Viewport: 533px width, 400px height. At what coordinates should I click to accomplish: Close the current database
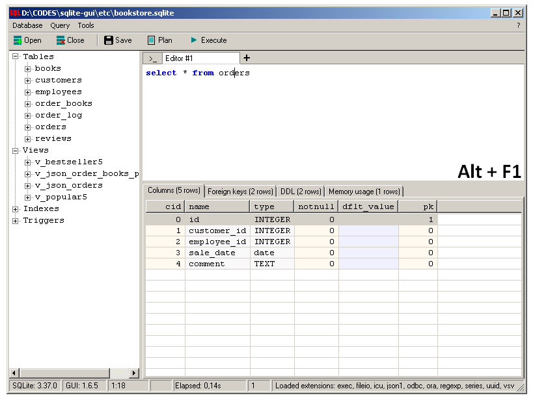(x=71, y=40)
